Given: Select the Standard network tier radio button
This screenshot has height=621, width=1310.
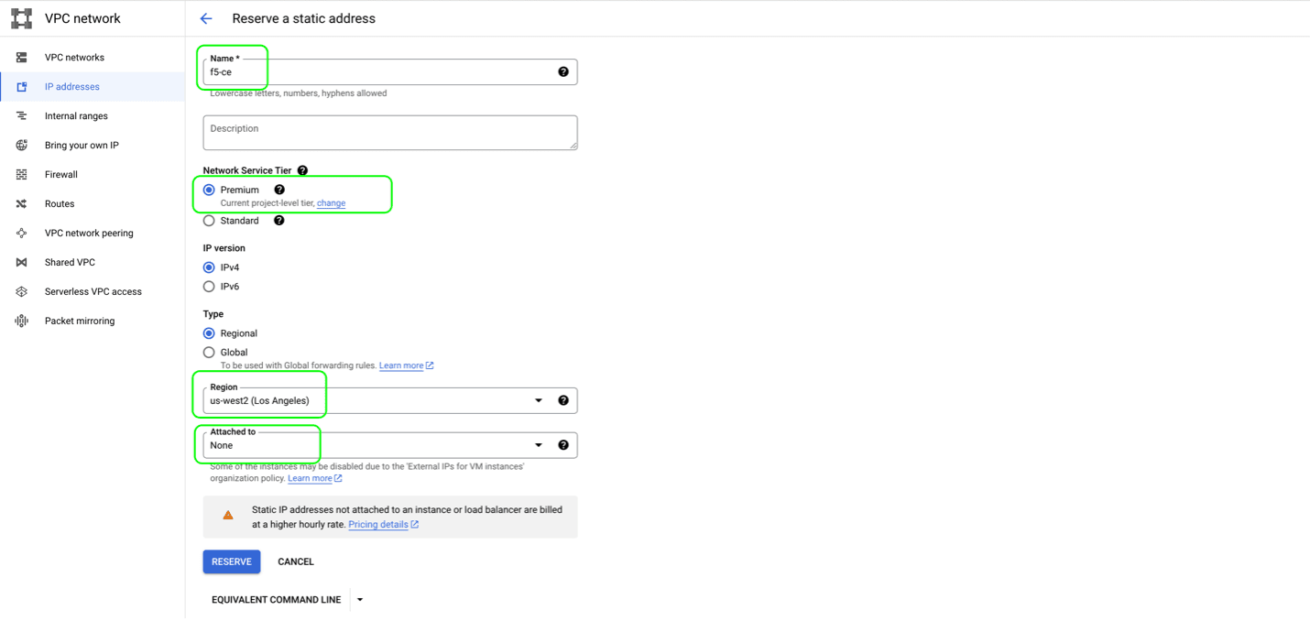Looking at the screenshot, I should [209, 221].
